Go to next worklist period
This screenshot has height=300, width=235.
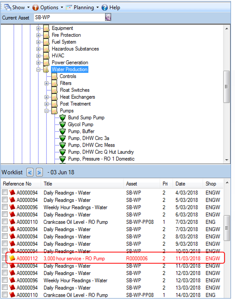[x=39, y=172]
